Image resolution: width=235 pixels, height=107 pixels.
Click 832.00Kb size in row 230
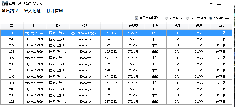(x=111, y=64)
